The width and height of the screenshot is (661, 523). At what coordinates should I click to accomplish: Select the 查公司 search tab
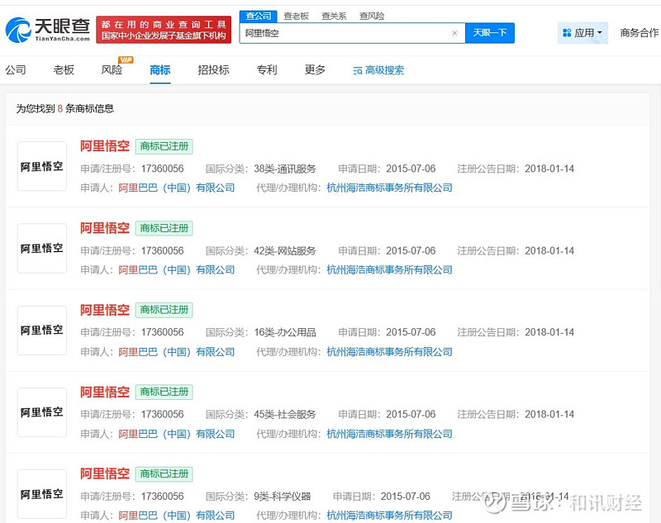click(258, 16)
